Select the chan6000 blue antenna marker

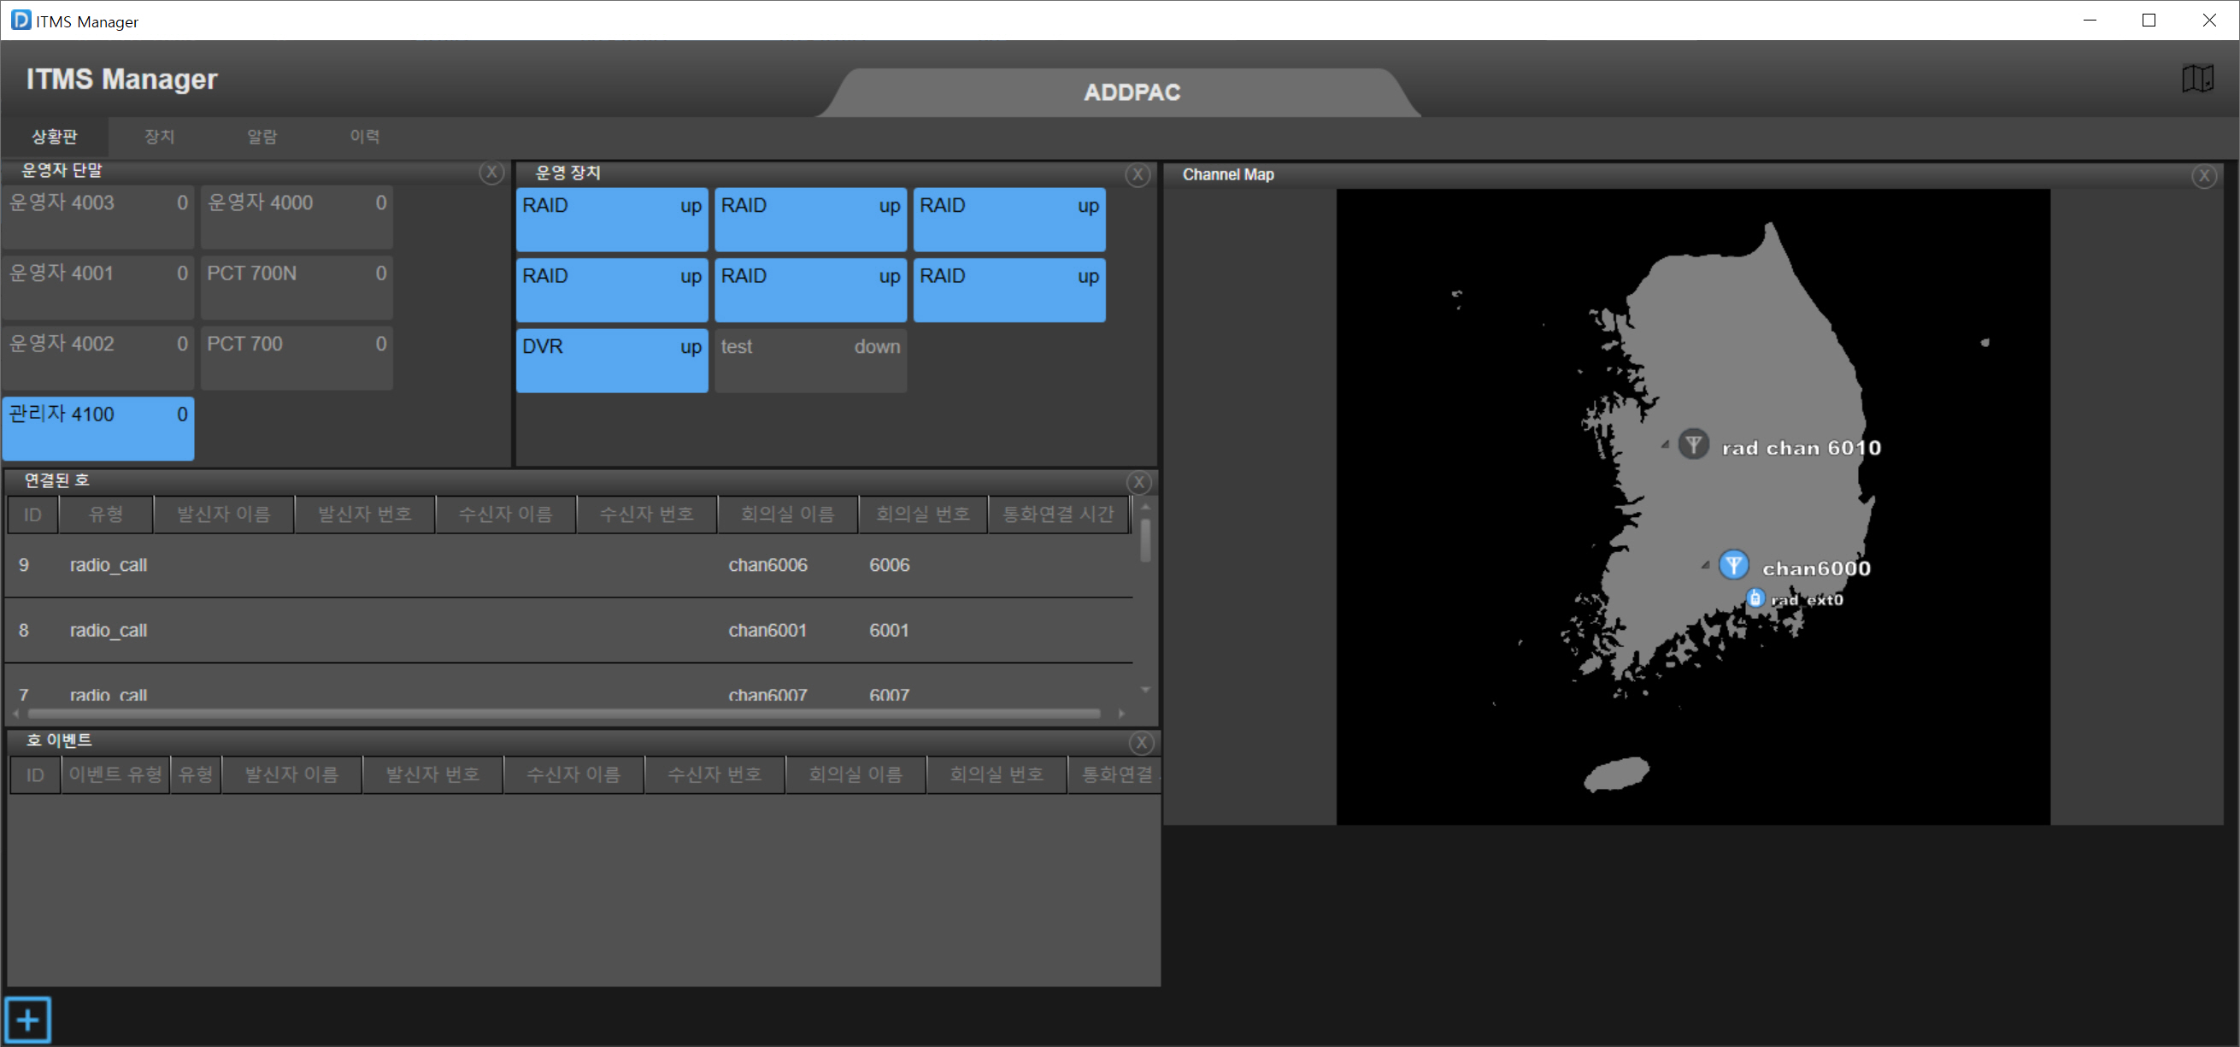[x=1733, y=565]
